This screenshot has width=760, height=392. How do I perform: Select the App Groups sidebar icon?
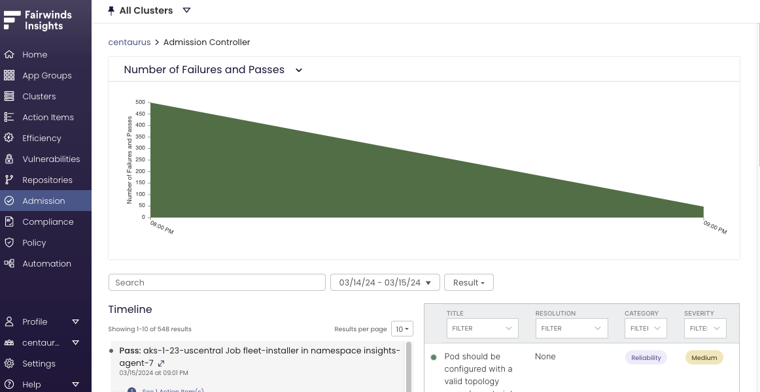coord(9,75)
